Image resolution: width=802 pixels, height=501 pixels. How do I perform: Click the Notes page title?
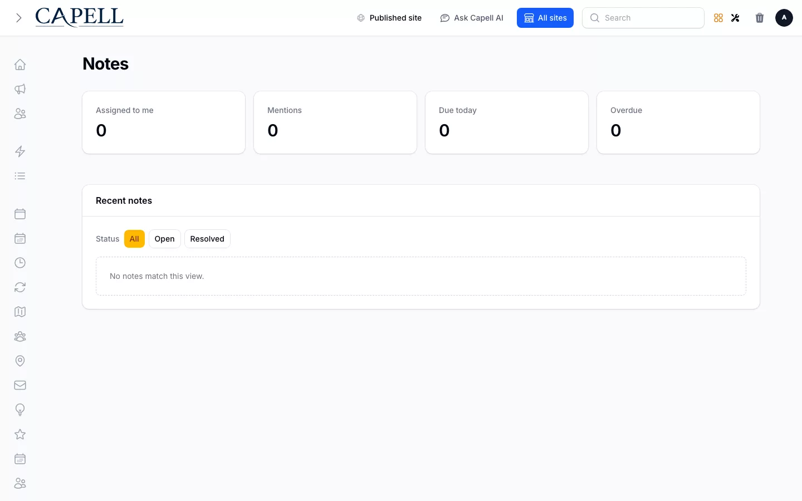click(106, 64)
